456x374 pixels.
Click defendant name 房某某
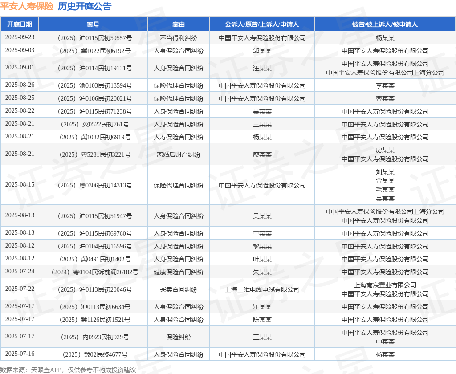pyautogui.click(x=385, y=150)
